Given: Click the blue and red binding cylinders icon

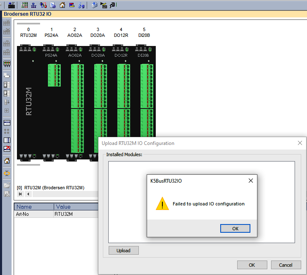Looking at the screenshot, I should tap(43, 5).
